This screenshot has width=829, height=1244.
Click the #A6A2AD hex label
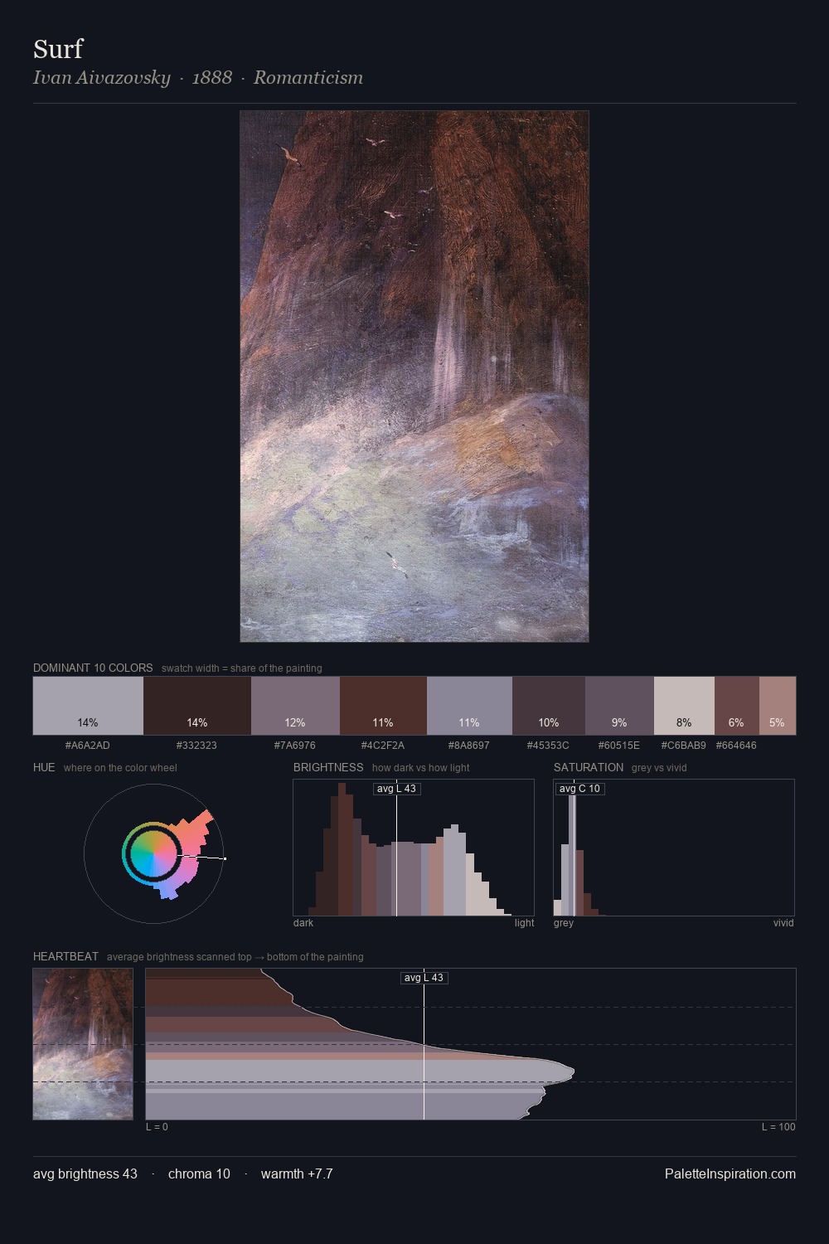(88, 746)
